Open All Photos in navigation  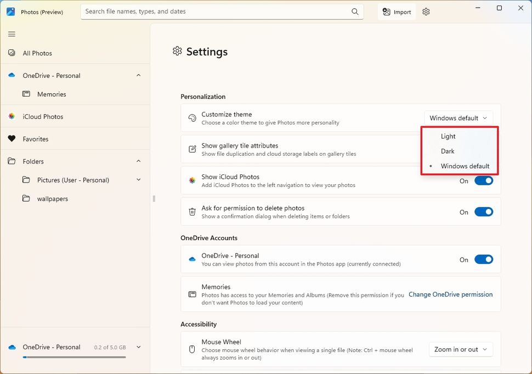tap(37, 53)
